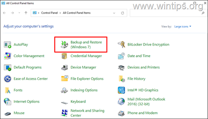Open the File History link
This screenshot has width=208, height=119.
136,79
